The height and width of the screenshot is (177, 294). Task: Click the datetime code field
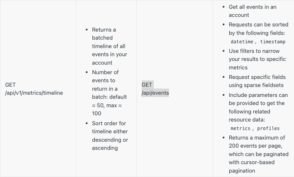242,42
